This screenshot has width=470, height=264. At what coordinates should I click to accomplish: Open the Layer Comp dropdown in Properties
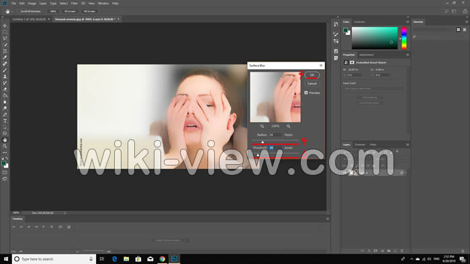(373, 88)
